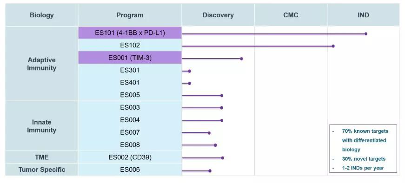
Task: Select the Adaptive Immunity category cell
Action: click(41, 64)
